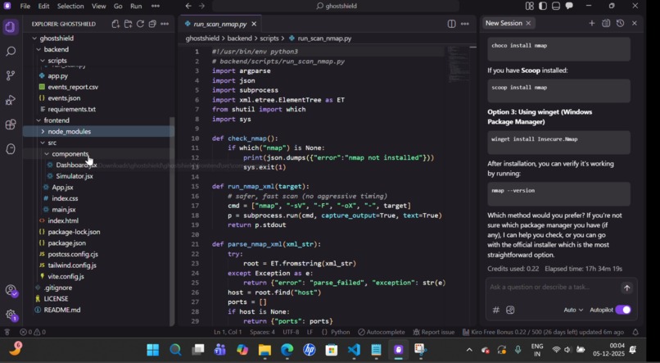Click the backend breadcrumb segment
This screenshot has width=660, height=363.
(239, 39)
